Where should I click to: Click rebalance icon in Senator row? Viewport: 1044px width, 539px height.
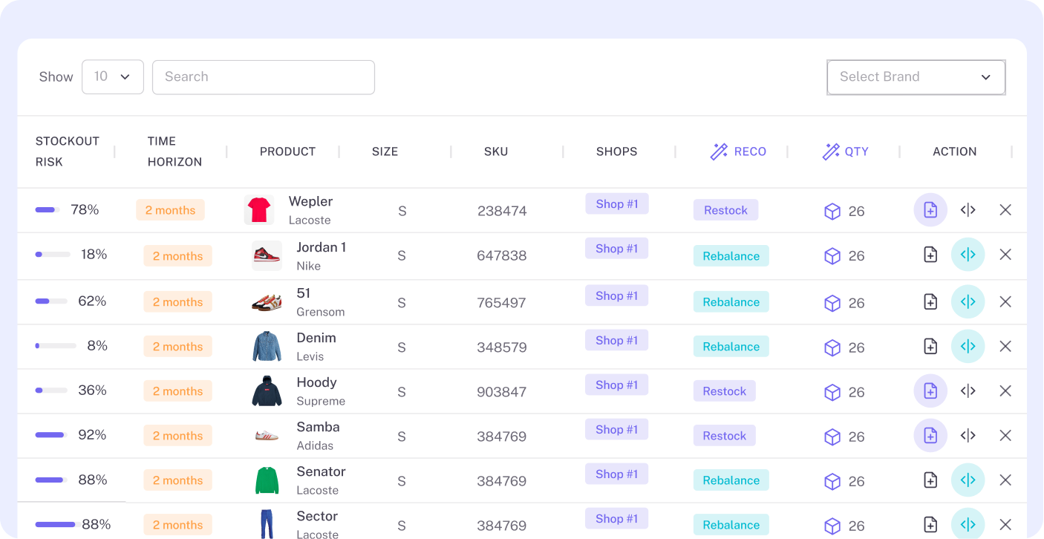(968, 480)
